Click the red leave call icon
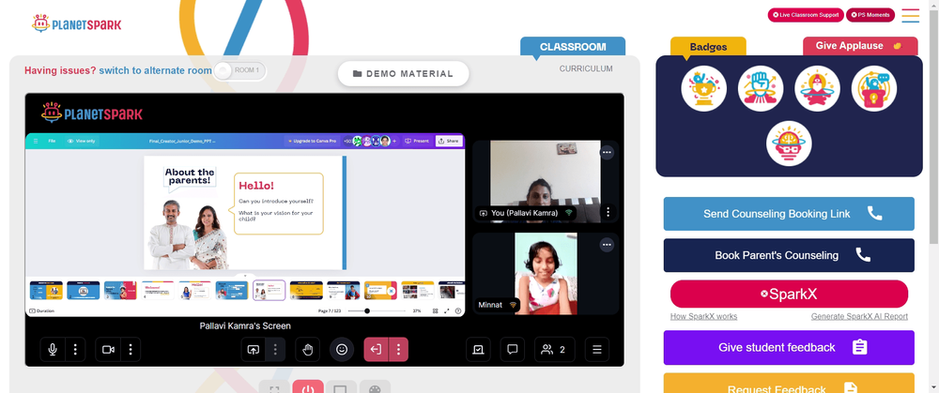 pyautogui.click(x=377, y=349)
